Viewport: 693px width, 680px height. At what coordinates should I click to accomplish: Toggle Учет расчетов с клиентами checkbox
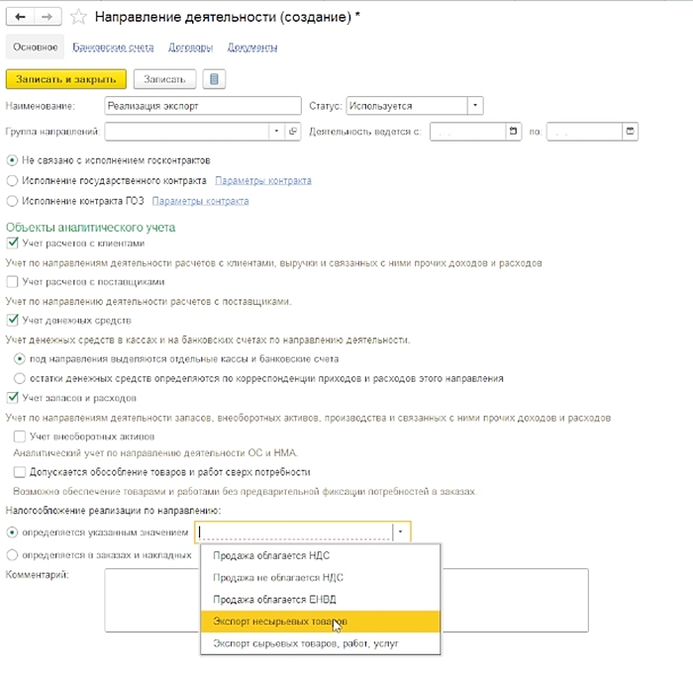pyautogui.click(x=12, y=243)
